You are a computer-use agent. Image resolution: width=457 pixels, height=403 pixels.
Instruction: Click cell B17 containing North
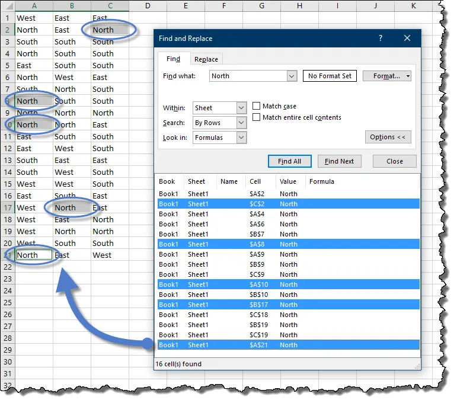(72, 208)
